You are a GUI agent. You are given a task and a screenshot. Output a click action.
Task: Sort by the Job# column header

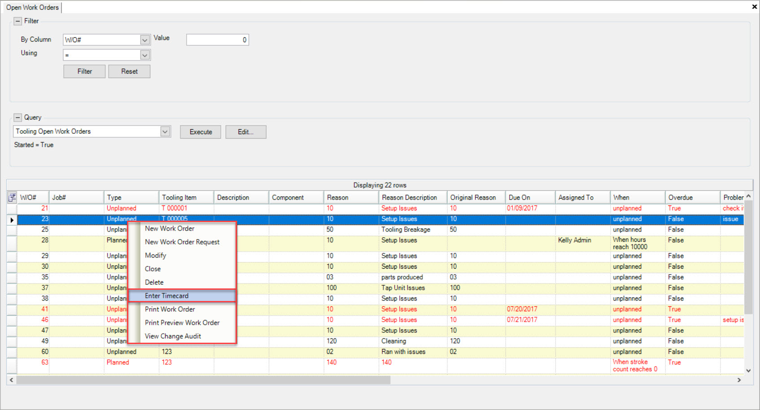pos(76,197)
